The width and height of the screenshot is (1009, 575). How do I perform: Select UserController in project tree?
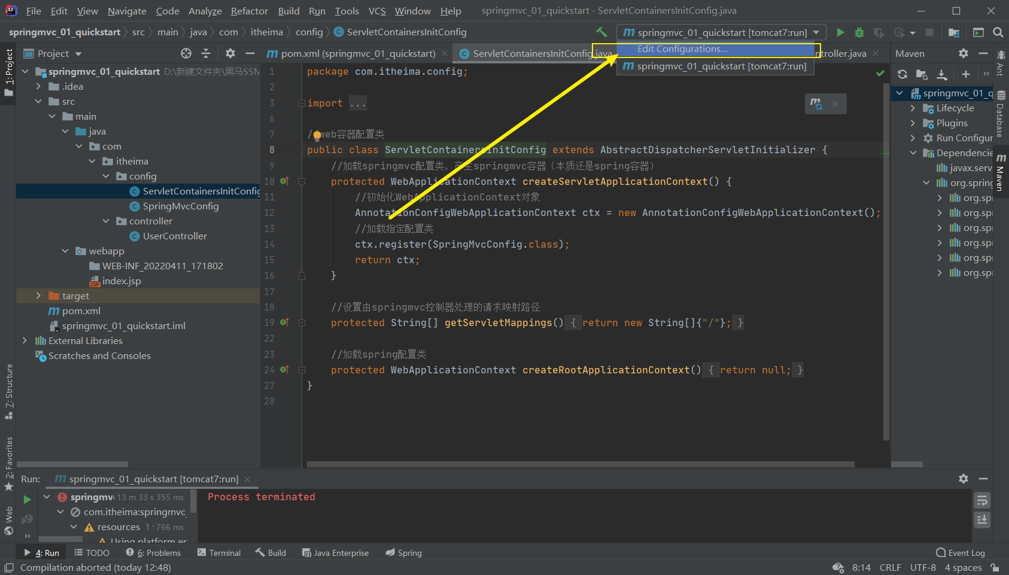(175, 236)
